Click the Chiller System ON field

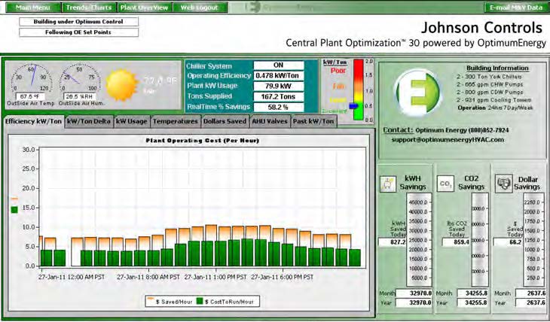[x=279, y=65]
